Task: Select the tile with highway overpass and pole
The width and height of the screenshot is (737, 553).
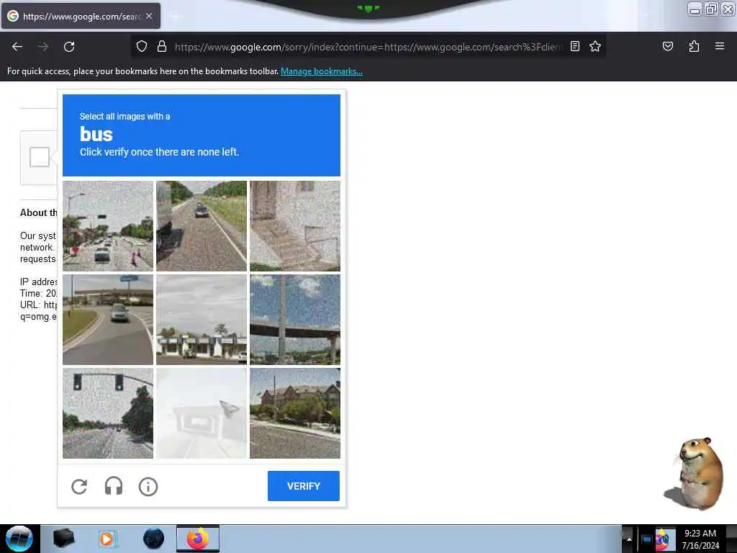Action: (x=294, y=320)
